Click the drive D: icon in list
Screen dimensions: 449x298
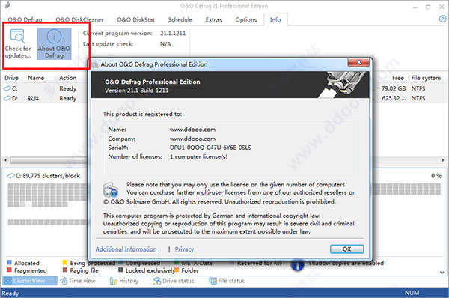[x=7, y=98]
